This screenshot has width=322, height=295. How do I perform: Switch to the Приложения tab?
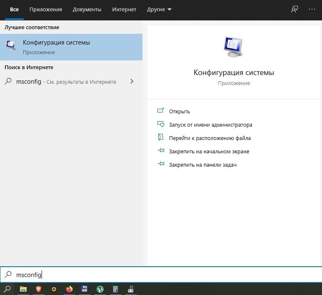[46, 10]
